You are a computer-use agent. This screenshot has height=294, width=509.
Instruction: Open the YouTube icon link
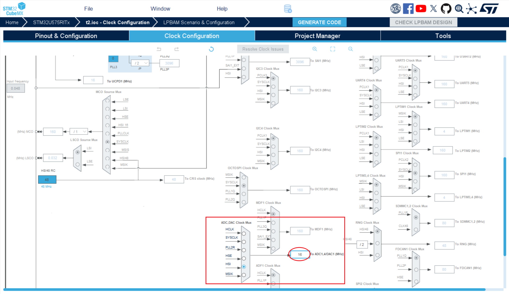[x=421, y=8]
